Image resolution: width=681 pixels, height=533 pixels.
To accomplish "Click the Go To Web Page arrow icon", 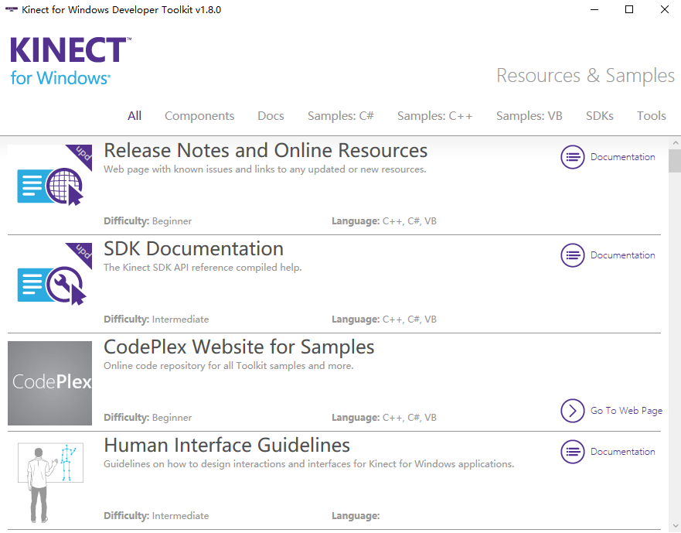I will pos(572,411).
